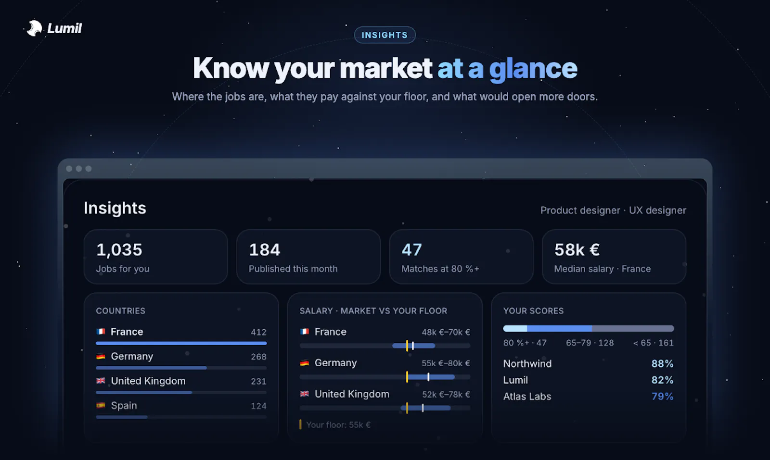
Task: Click the "< 65 · 161" legend label
Action: 654,343
